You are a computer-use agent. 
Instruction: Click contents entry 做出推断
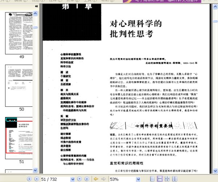[x=66, y=150]
